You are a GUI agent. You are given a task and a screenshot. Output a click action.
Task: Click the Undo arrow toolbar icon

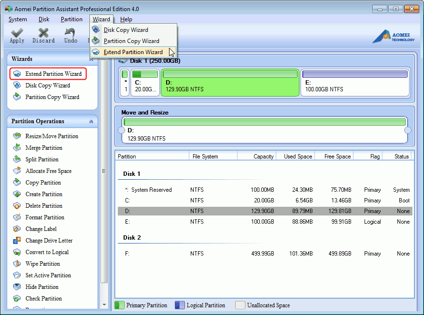pos(70,33)
